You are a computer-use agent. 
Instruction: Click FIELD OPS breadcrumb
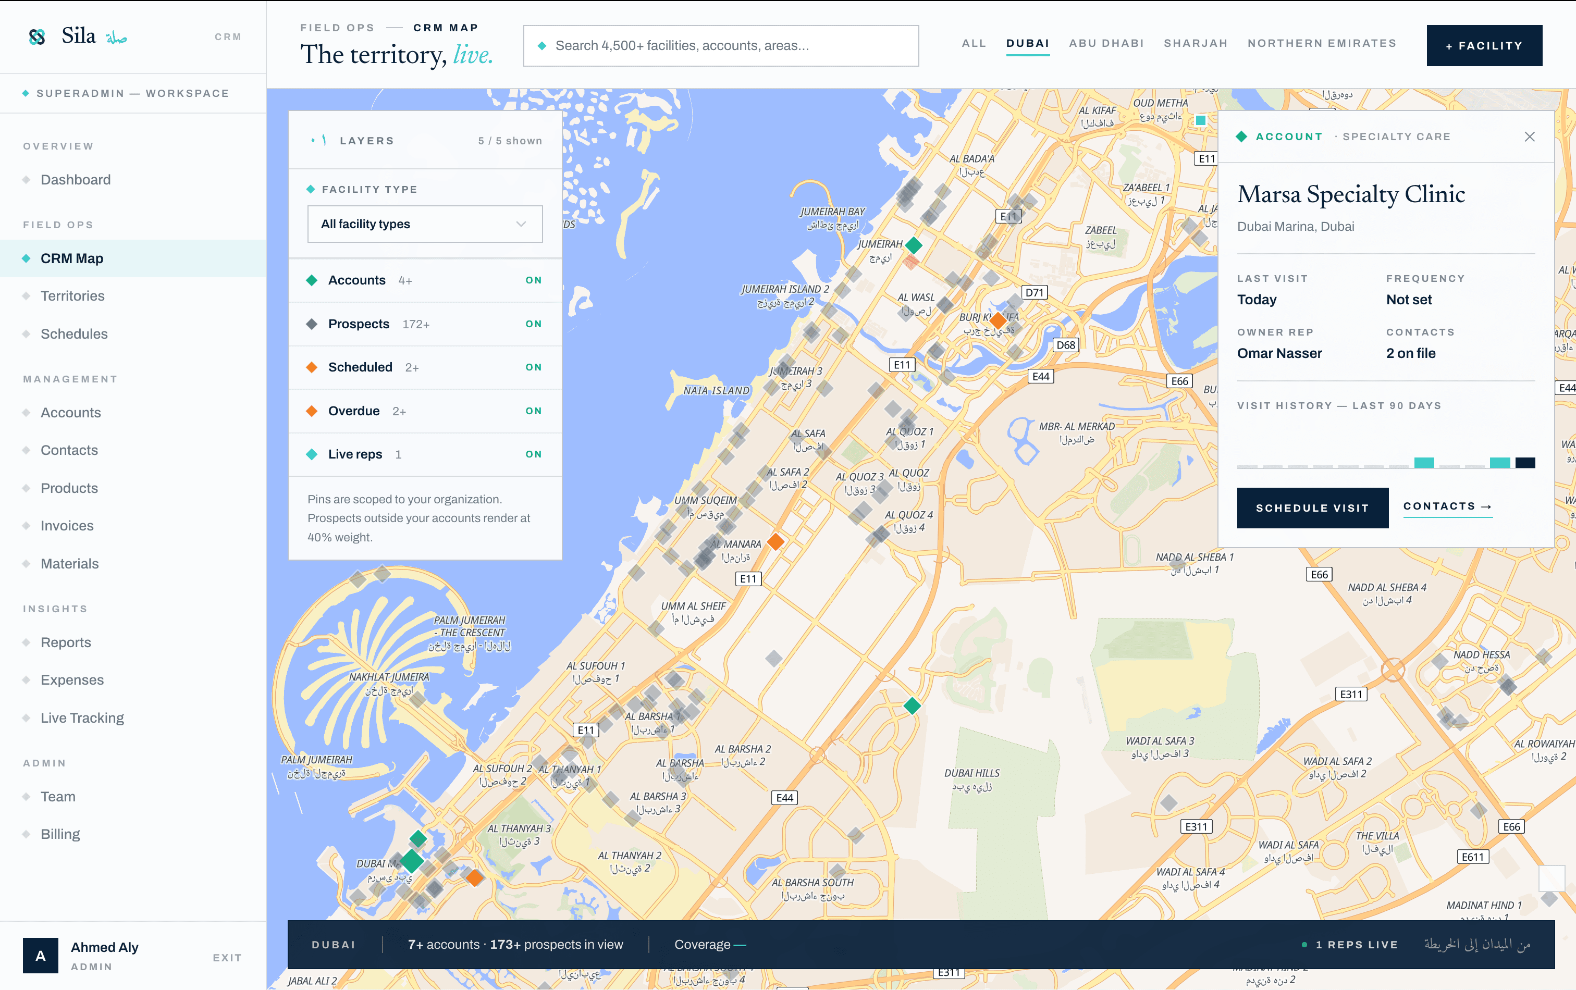(x=337, y=28)
